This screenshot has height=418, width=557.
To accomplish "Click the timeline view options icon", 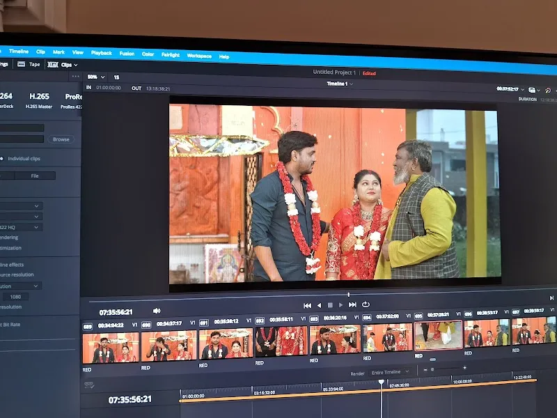I will [89, 385].
